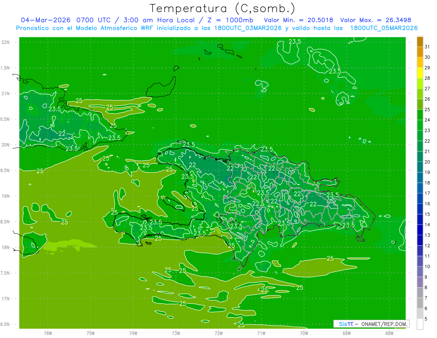The height and width of the screenshot is (338, 437).
Task: Select the '75W' longitude axis label
Action: point(90,333)
